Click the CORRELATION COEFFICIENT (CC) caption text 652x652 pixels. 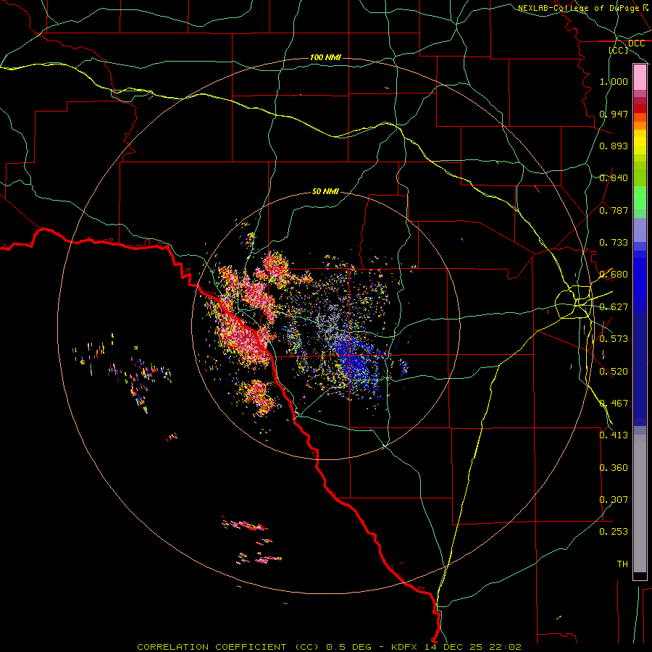227,647
